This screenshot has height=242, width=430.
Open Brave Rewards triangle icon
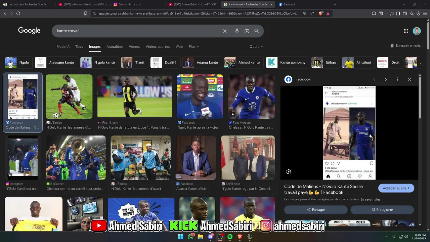click(x=328, y=13)
